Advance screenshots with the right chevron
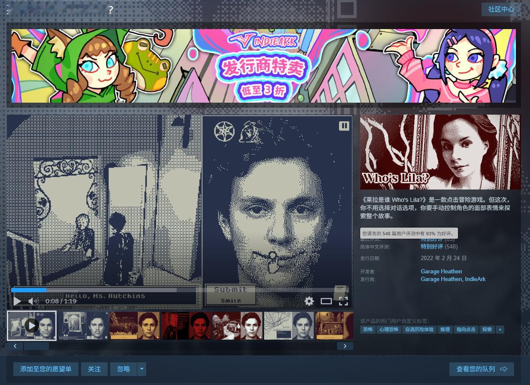 point(345,346)
